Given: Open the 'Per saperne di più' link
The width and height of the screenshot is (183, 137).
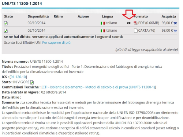Looking at the screenshot, I should point(56,43).
